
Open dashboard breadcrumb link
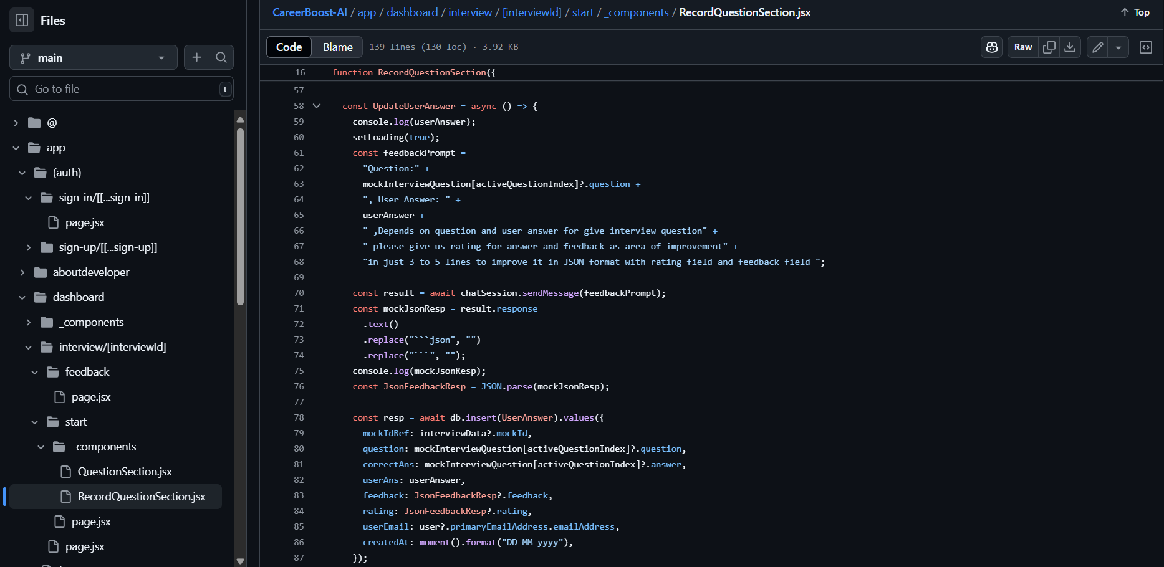click(412, 12)
